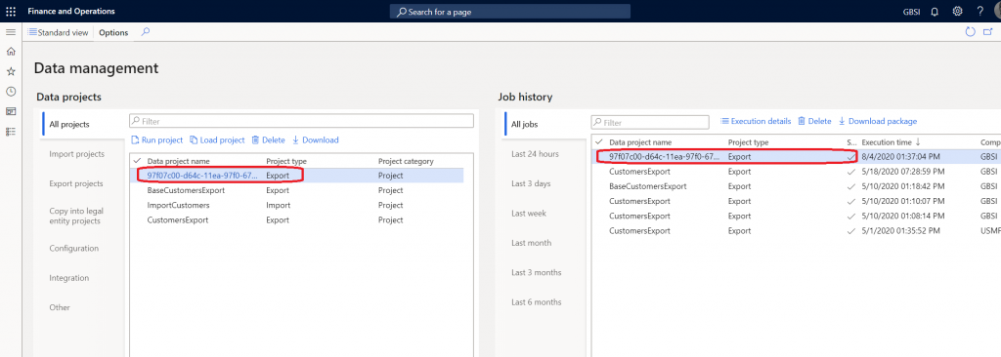1001x357 pixels.
Task: Select job executed 5/10/2020 01:08:14 PM
Action: click(x=797, y=216)
